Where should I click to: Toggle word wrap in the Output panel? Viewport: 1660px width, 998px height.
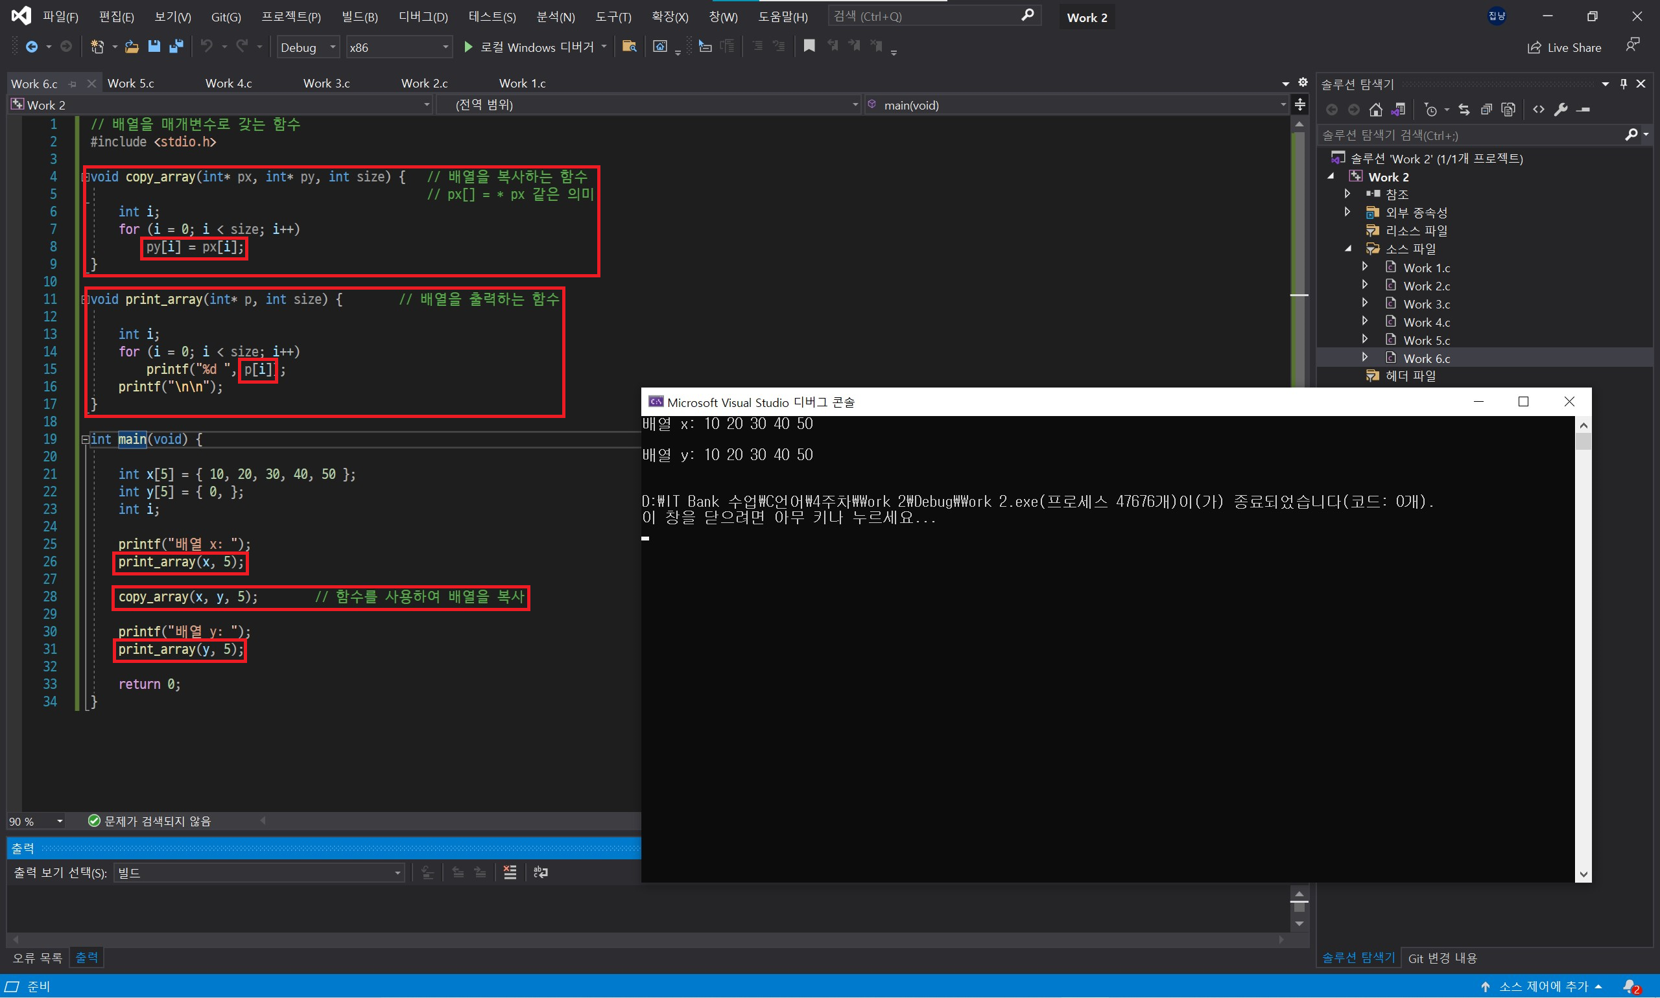point(540,872)
